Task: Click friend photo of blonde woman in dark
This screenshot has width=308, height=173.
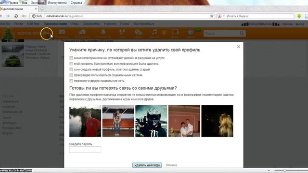Action: pyautogui.click(x=217, y=121)
